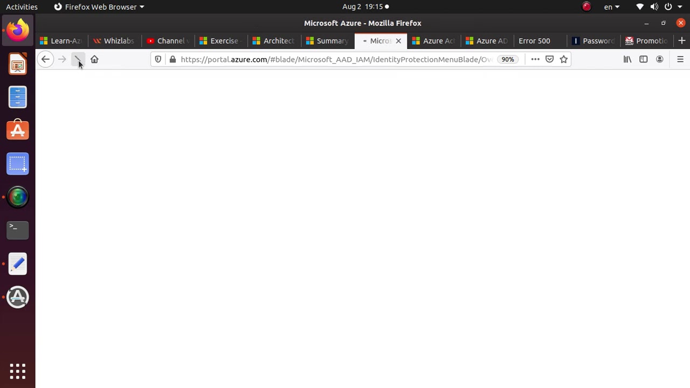Reset the 90% zoom level badge
Screen dimensions: 690x388
click(x=508, y=59)
